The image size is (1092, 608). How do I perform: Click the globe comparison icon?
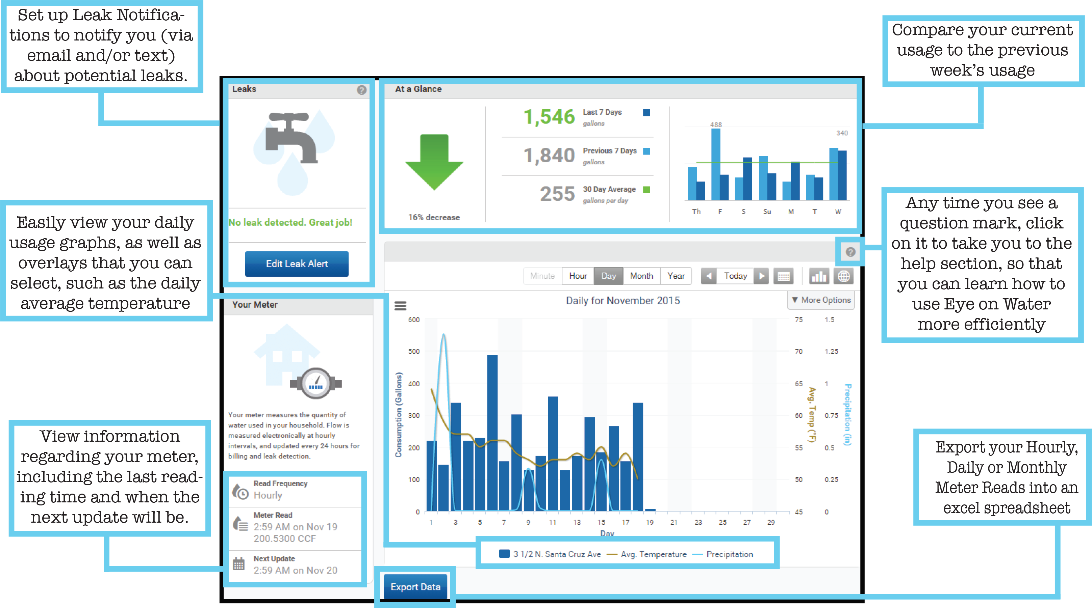click(x=844, y=276)
